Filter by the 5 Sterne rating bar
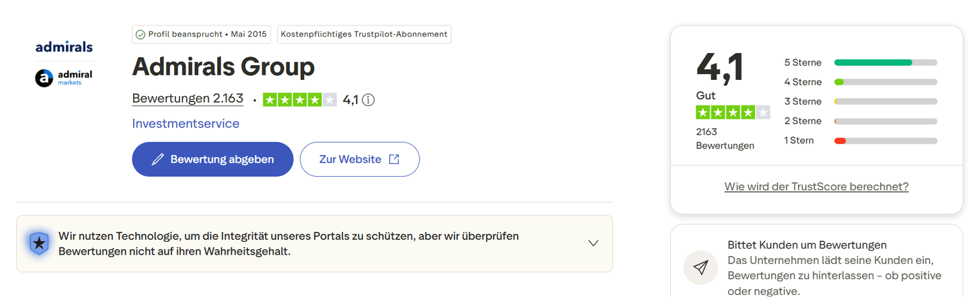The image size is (968, 297). 885,62
